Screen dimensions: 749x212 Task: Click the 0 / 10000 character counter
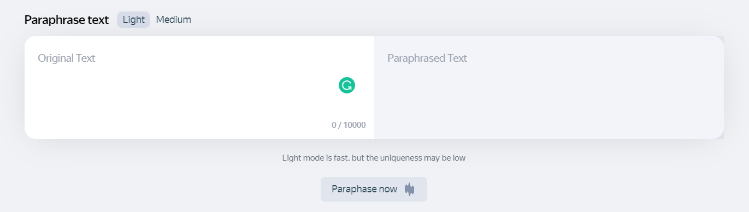pyautogui.click(x=349, y=125)
